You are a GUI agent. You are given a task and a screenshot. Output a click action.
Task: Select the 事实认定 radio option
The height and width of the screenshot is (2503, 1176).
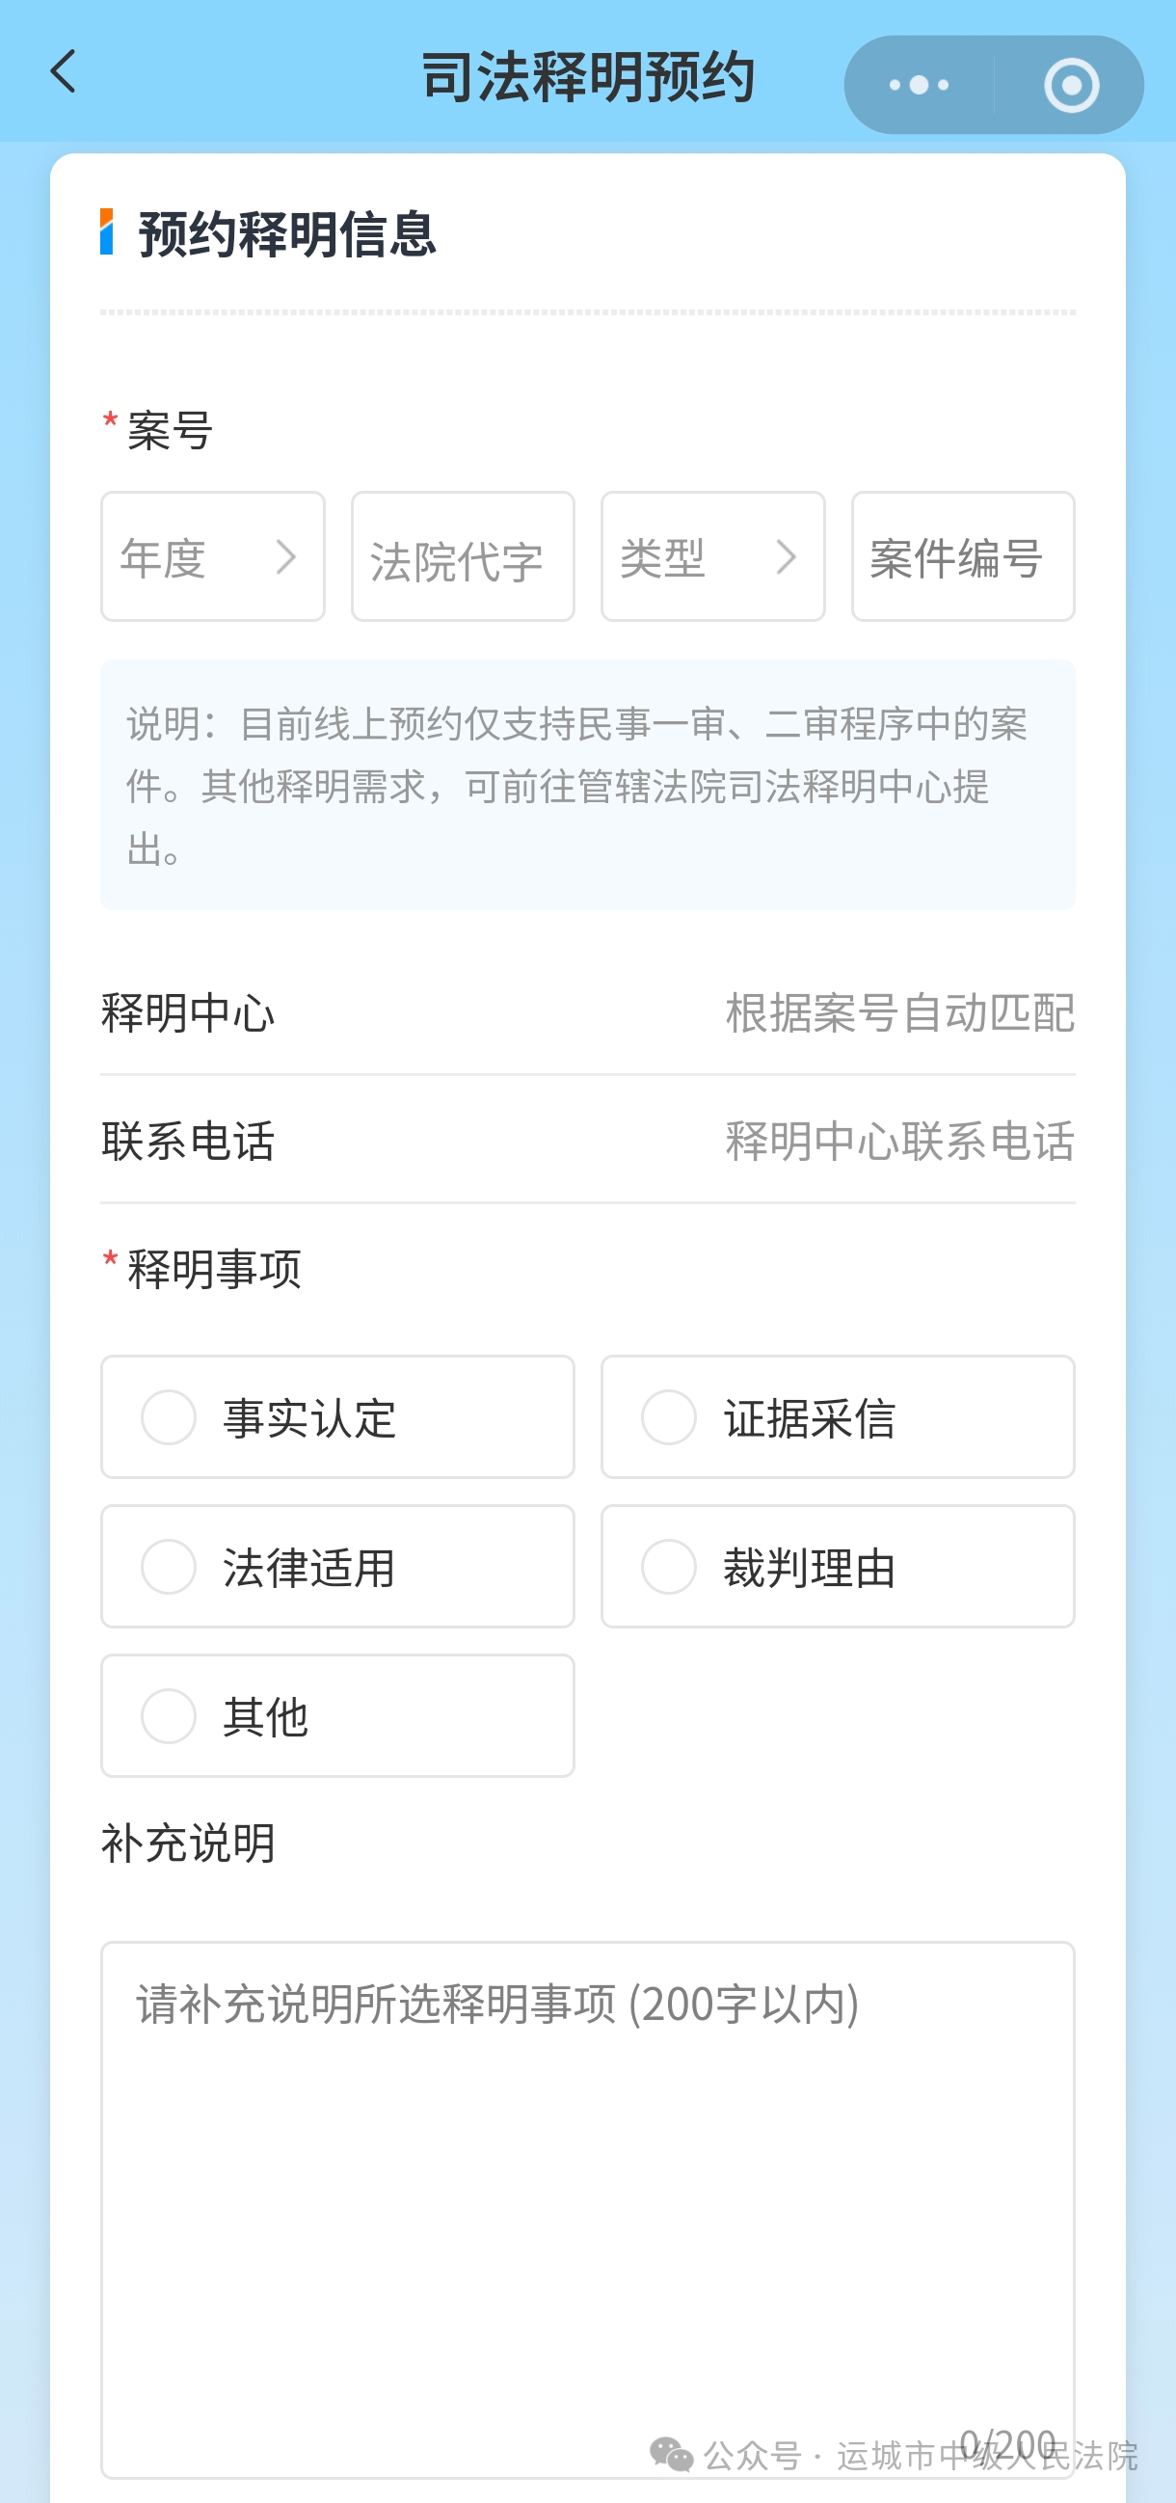[169, 1416]
